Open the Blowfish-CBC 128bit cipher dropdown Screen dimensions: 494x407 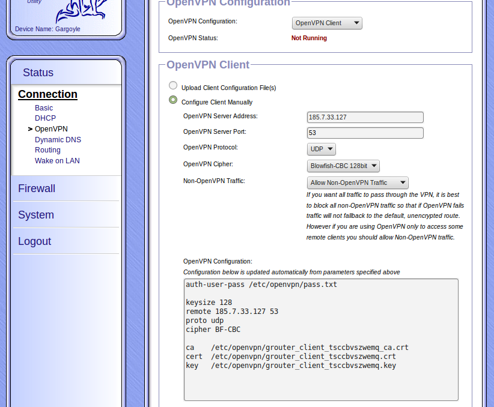[343, 166]
